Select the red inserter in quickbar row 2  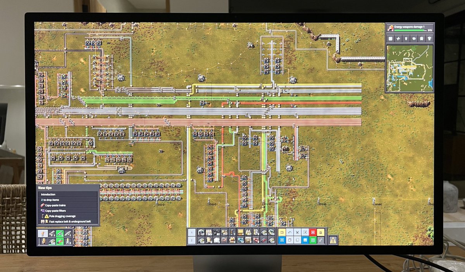click(256, 240)
